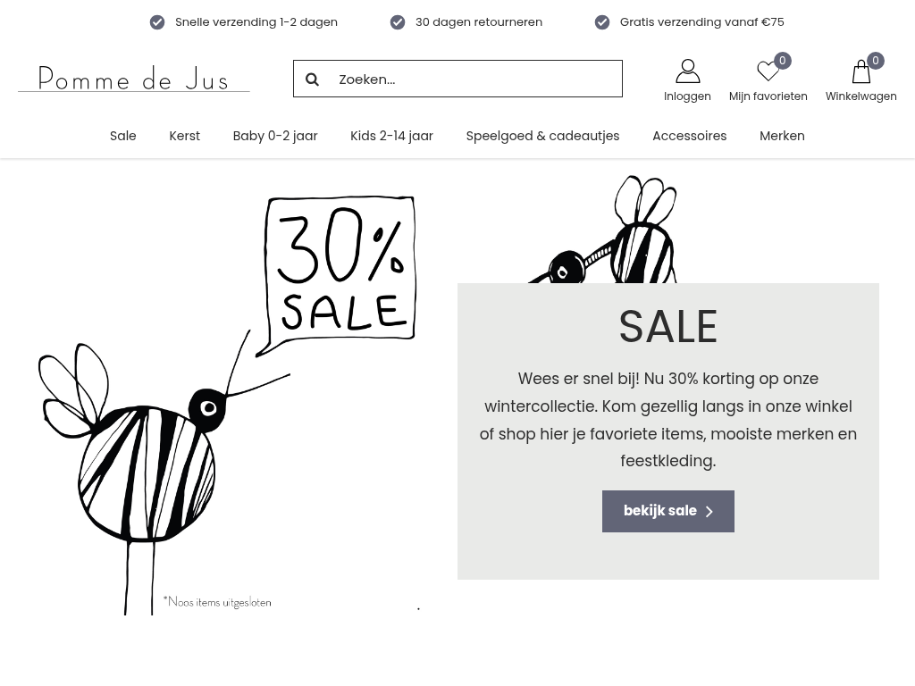The height and width of the screenshot is (686, 915).
Task: Click the checkmark beside Gratis verzending
Action: click(x=602, y=22)
